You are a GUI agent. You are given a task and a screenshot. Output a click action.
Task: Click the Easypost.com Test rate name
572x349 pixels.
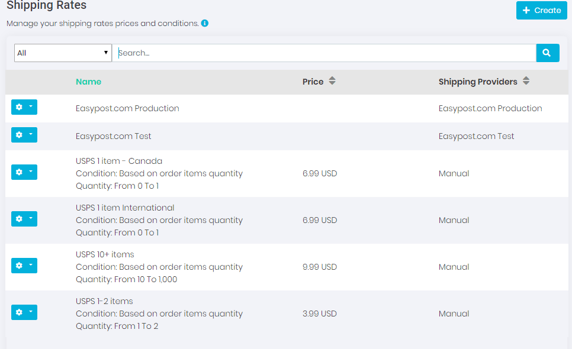(x=114, y=136)
